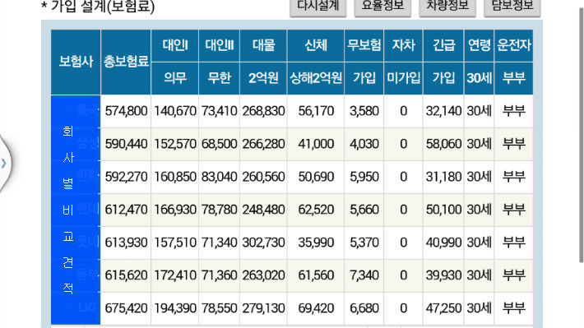Click the 미가입 subheader cell

click(403, 78)
